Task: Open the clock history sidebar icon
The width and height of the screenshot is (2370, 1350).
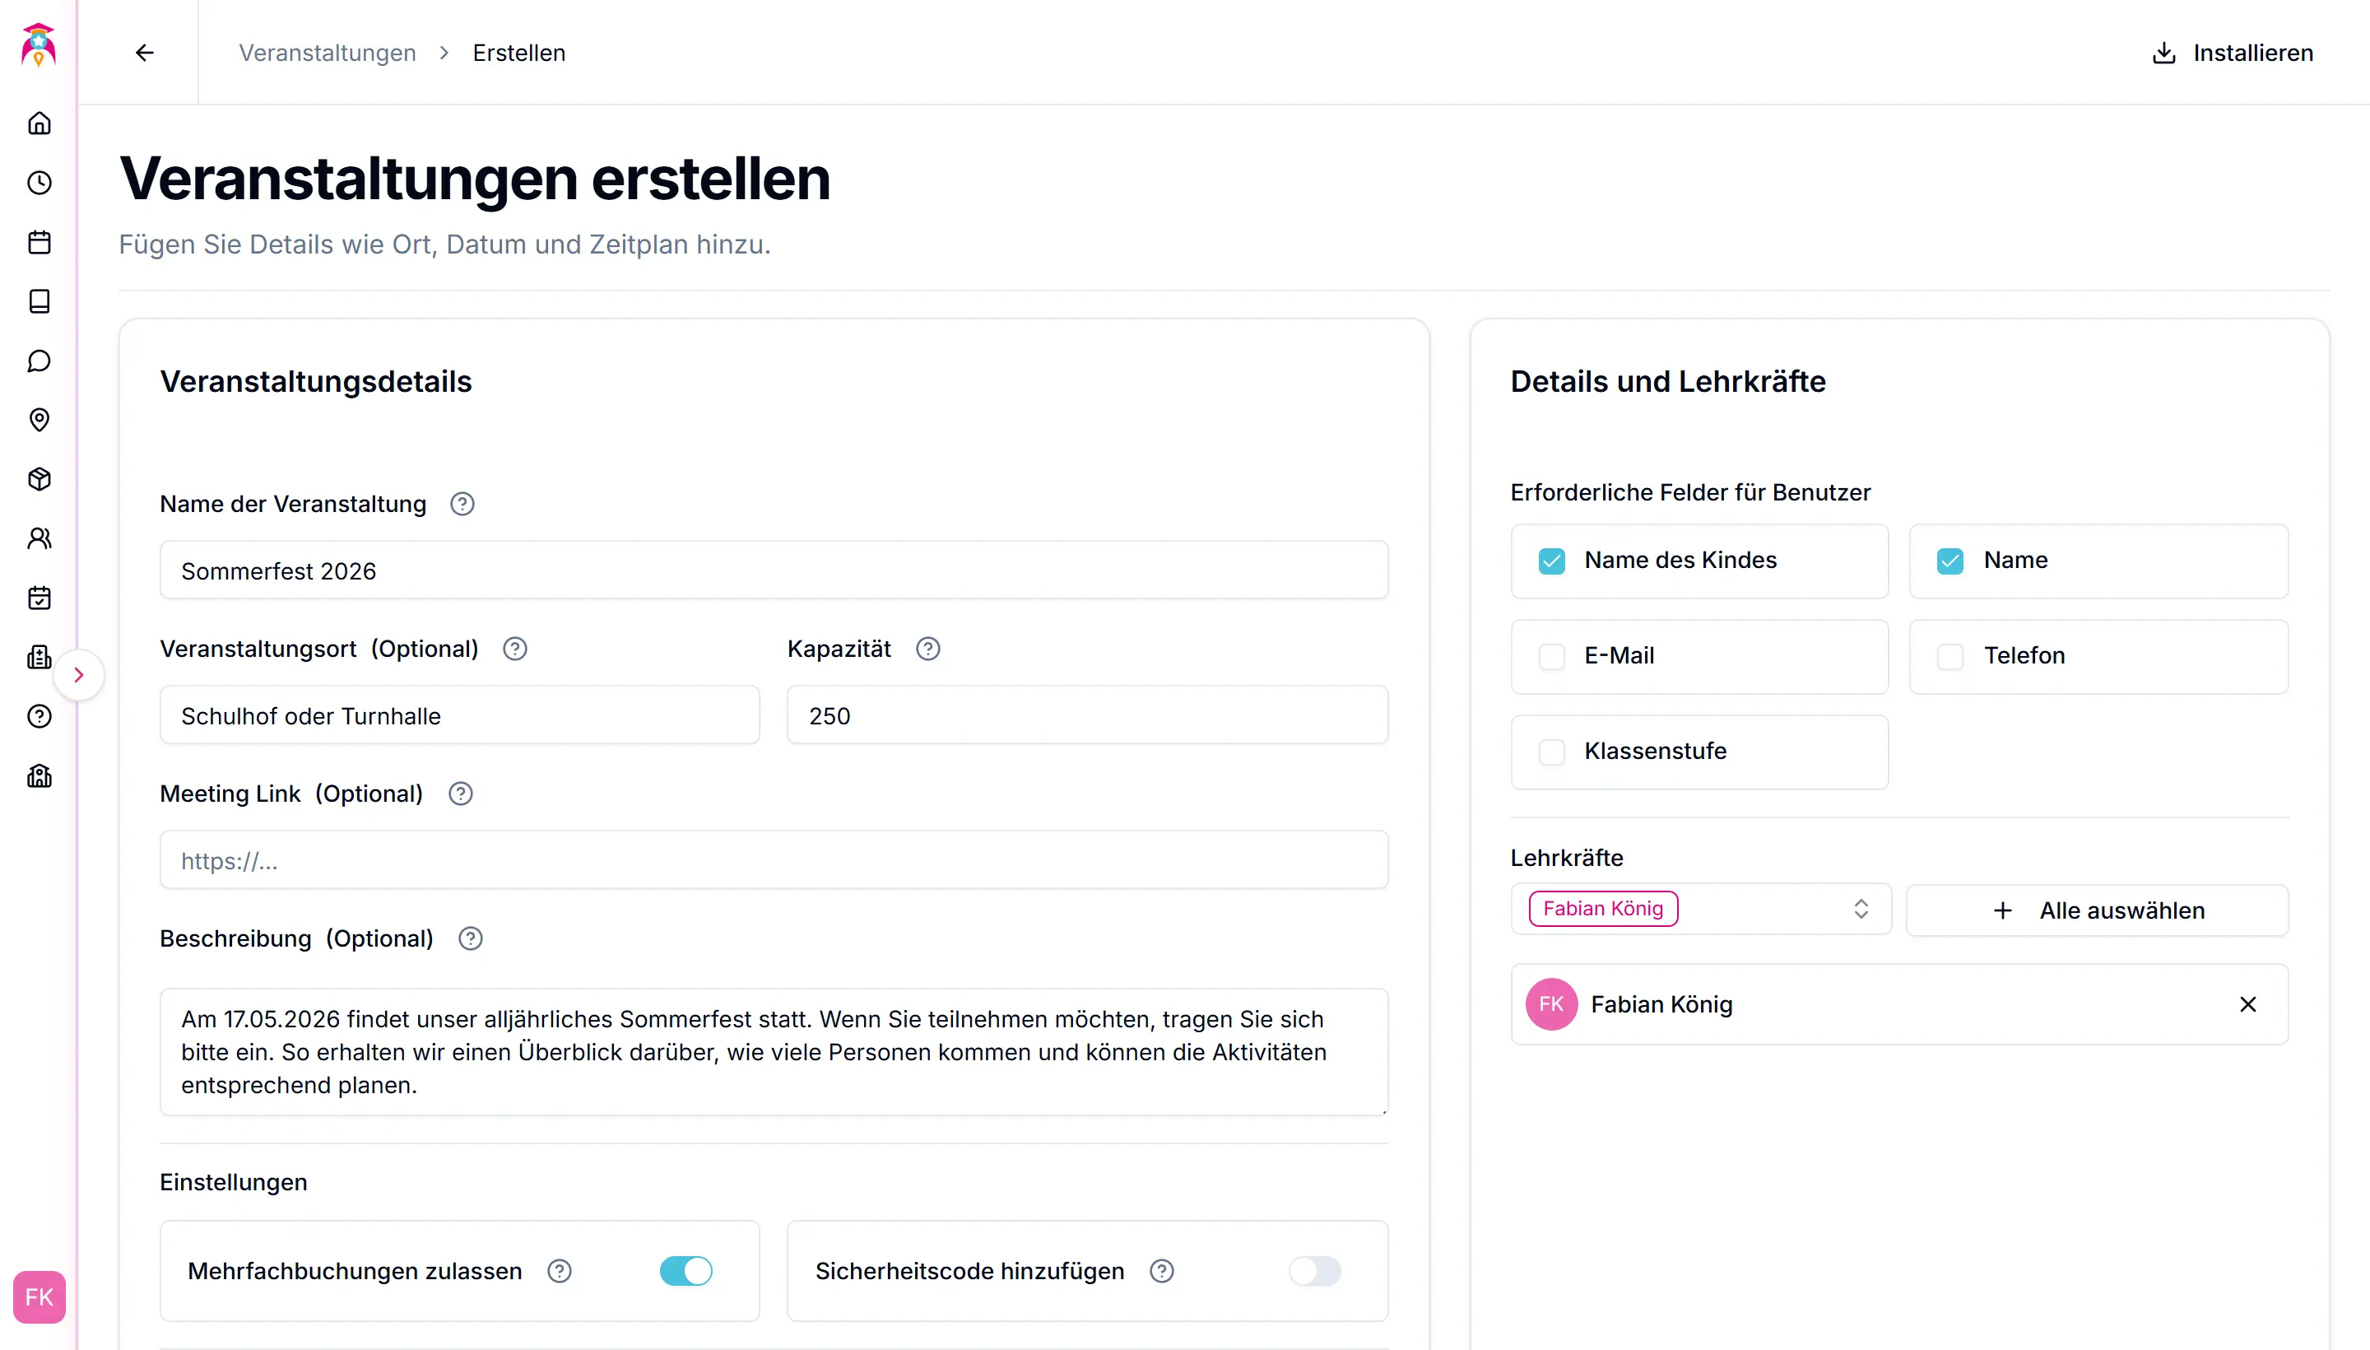Action: [x=39, y=183]
